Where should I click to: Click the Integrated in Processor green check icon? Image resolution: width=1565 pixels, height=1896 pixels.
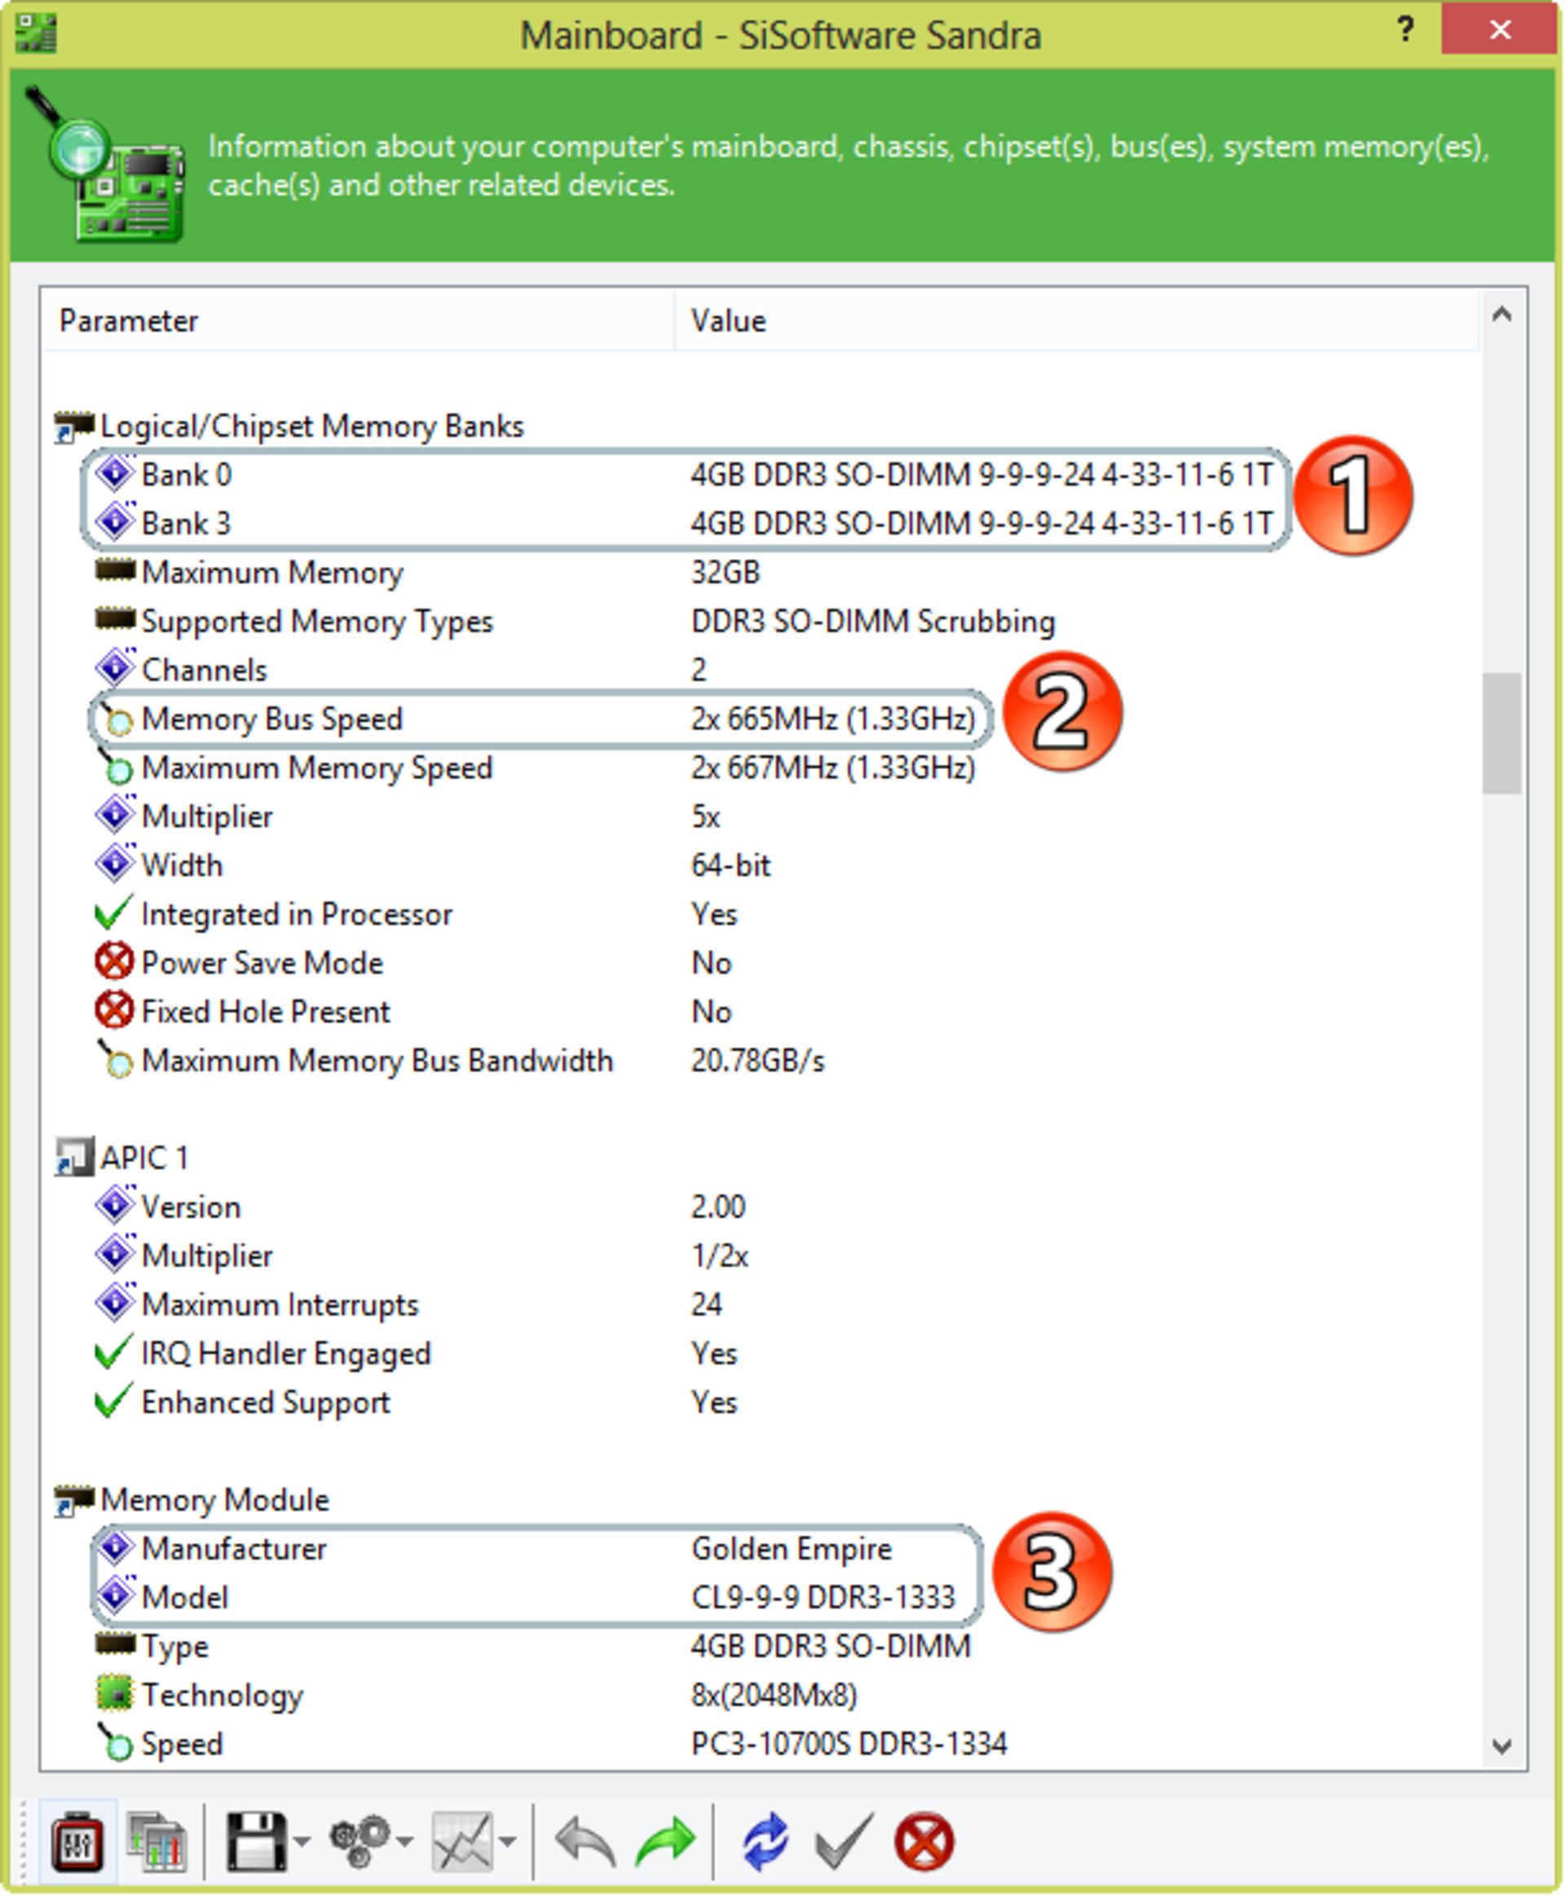click(113, 912)
